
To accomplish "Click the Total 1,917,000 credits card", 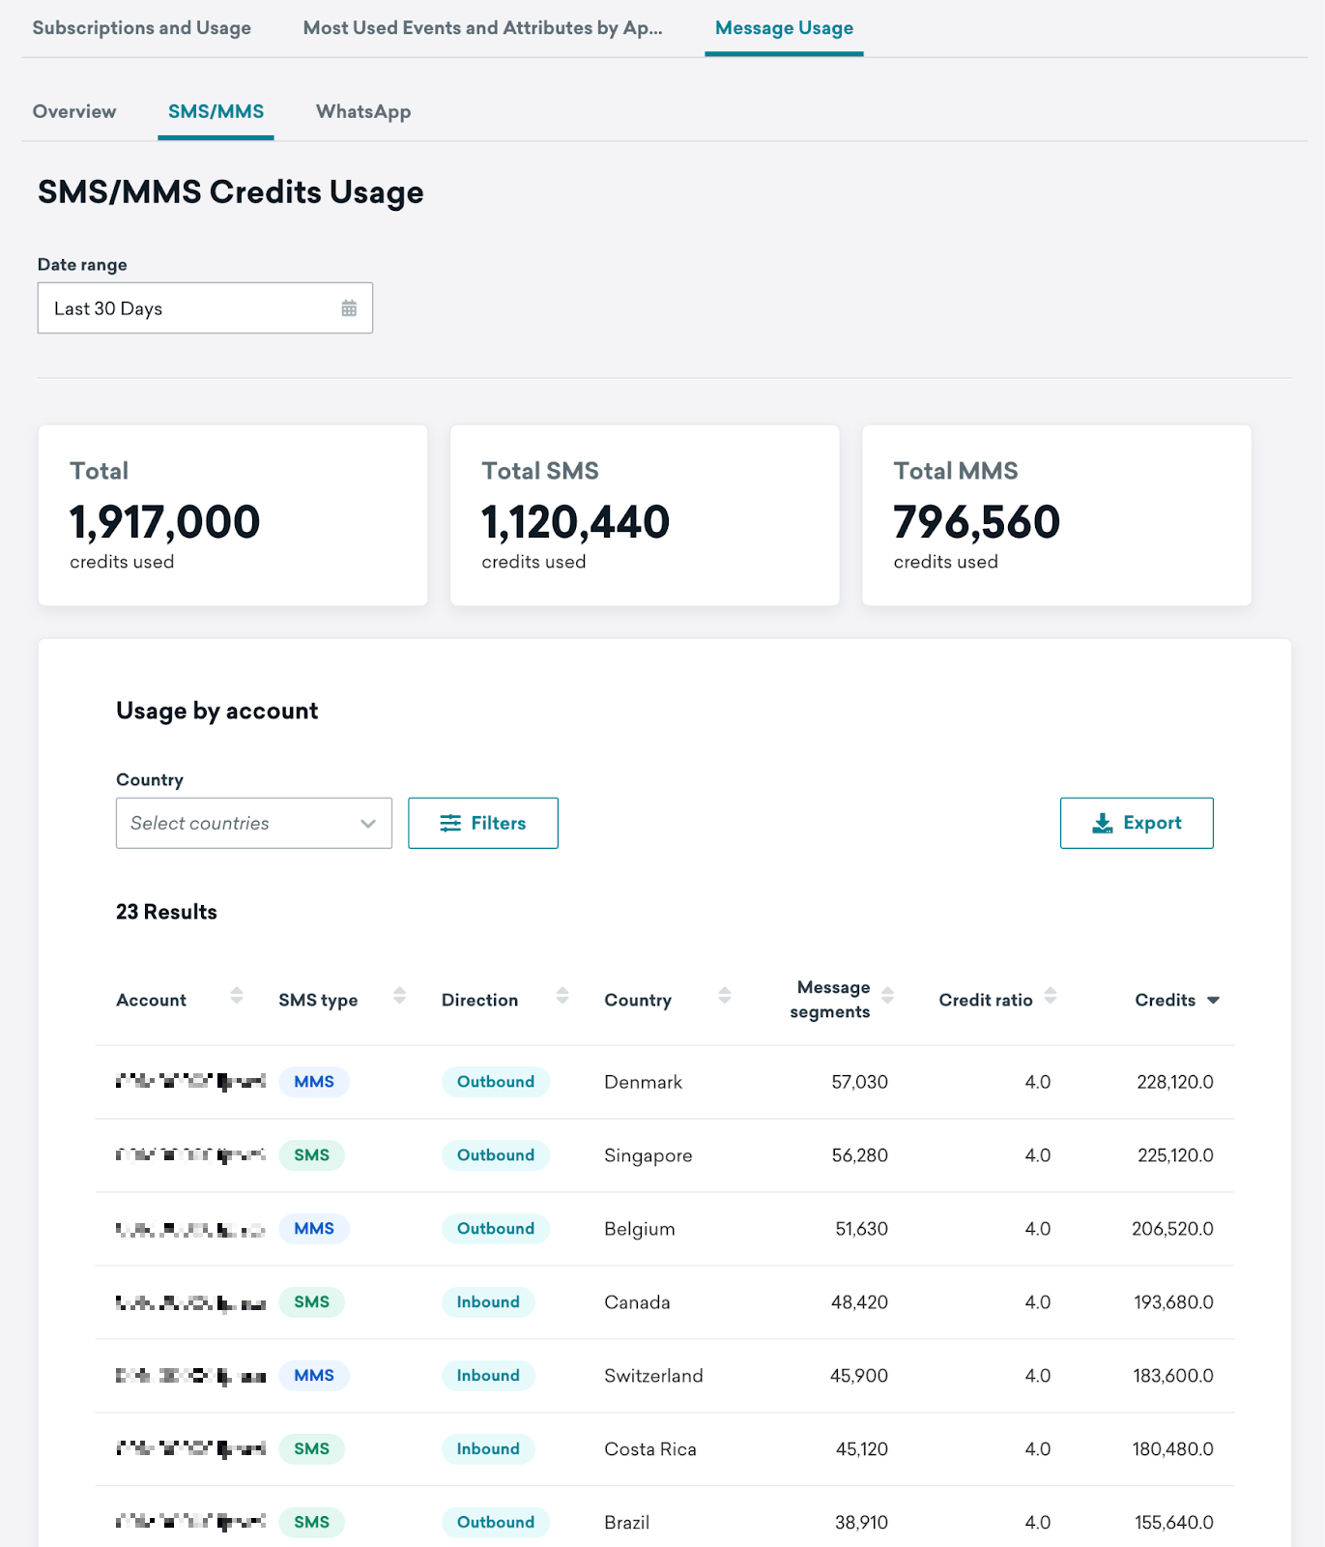I will (x=233, y=515).
